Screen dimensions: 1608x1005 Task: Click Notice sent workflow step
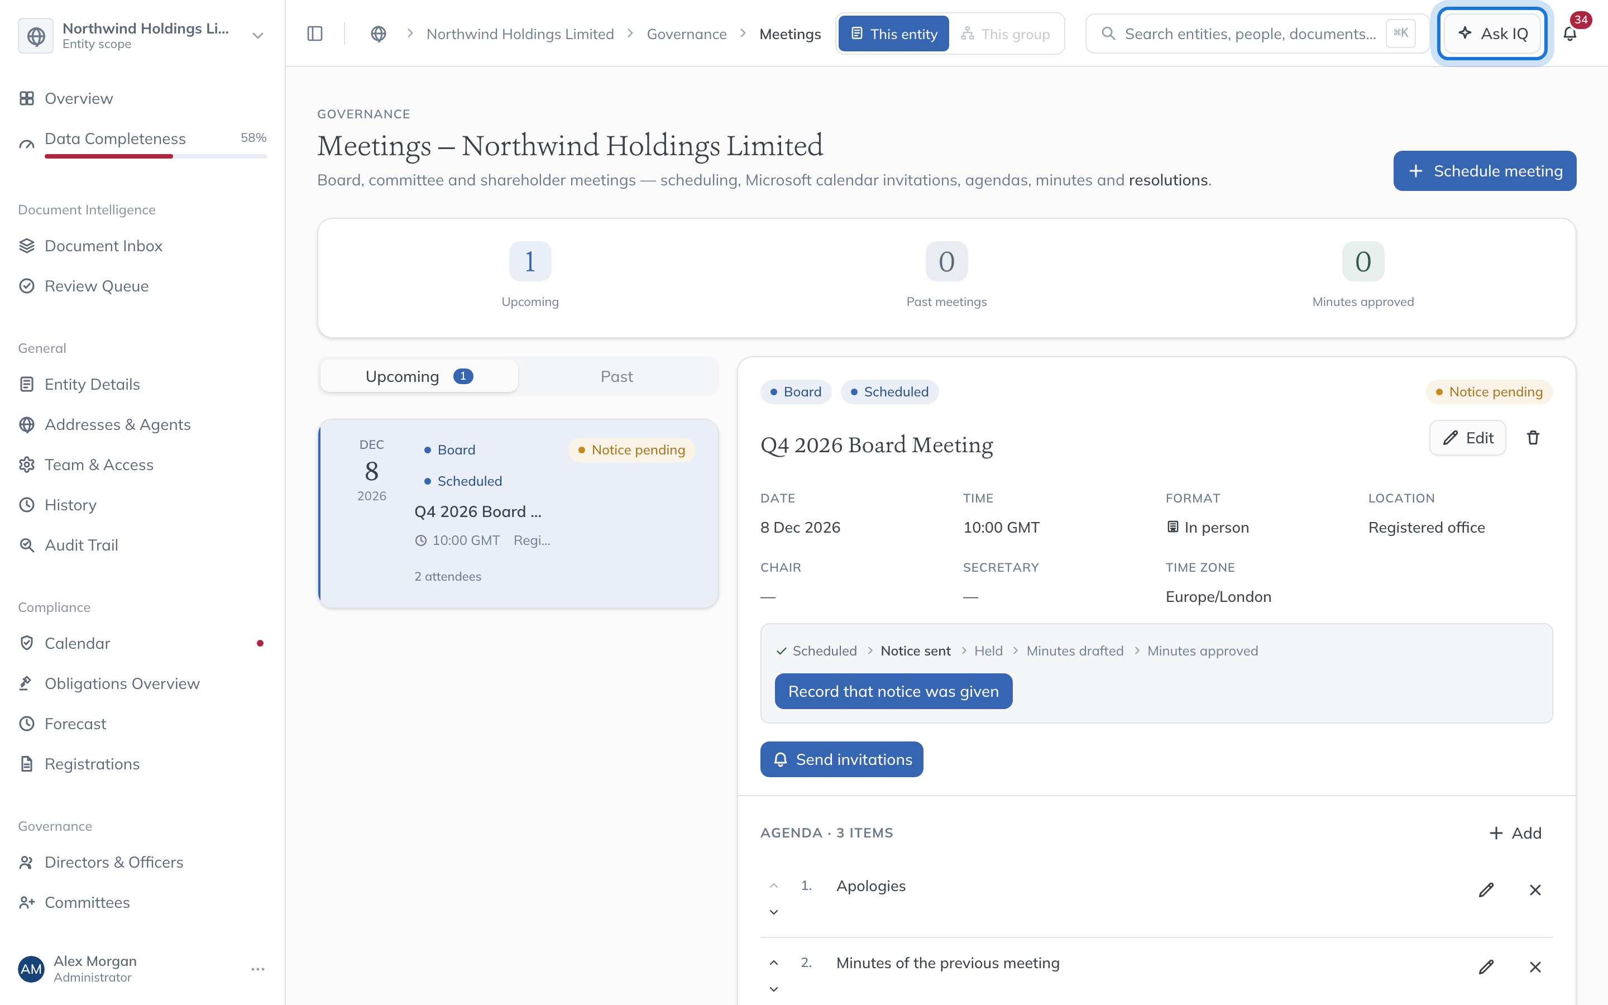tap(915, 650)
